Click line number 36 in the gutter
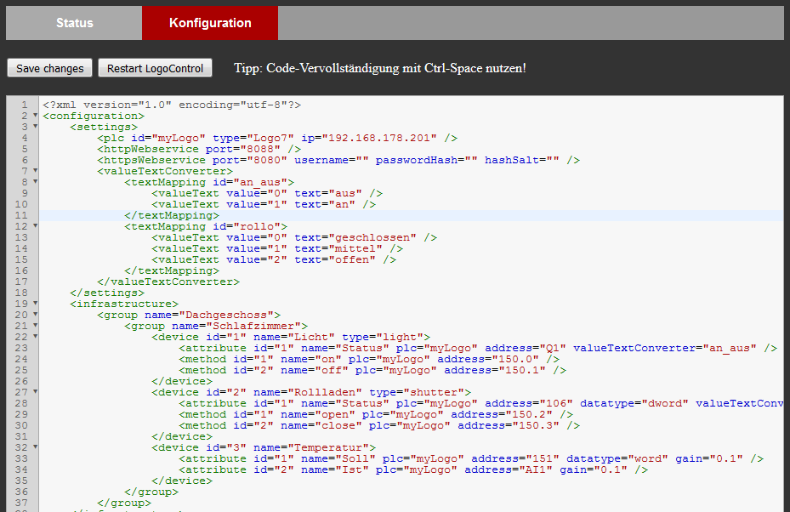790x512 pixels. click(x=21, y=492)
